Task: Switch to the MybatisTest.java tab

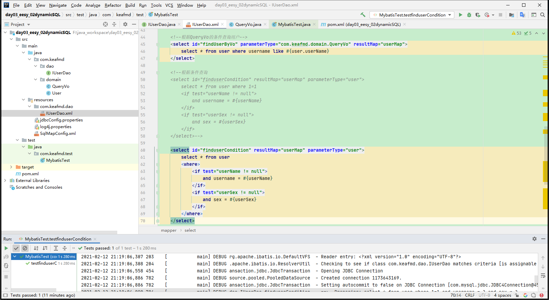Action: (294, 24)
